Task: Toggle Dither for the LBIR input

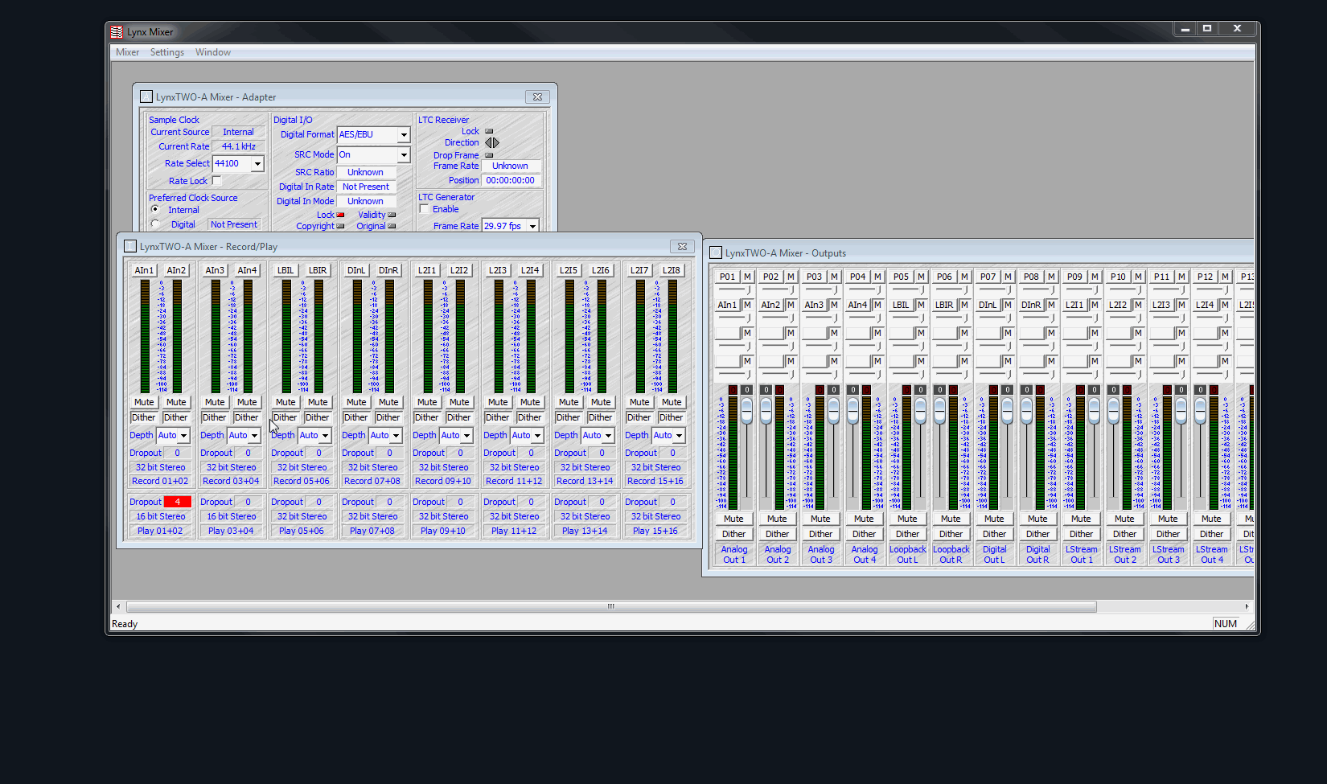Action: pyautogui.click(x=317, y=417)
